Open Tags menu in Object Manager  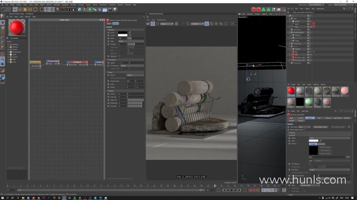pyautogui.click(x=313, y=9)
